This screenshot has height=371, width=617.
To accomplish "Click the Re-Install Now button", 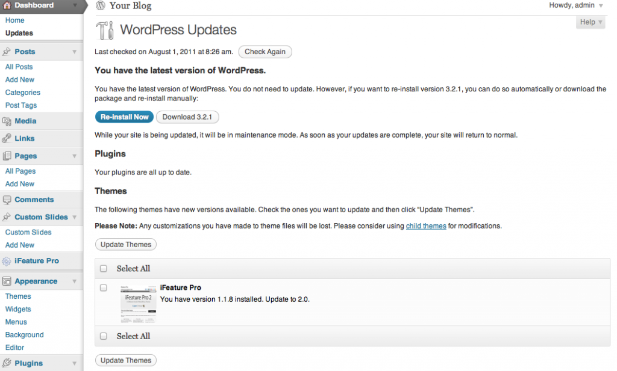I will [124, 117].
